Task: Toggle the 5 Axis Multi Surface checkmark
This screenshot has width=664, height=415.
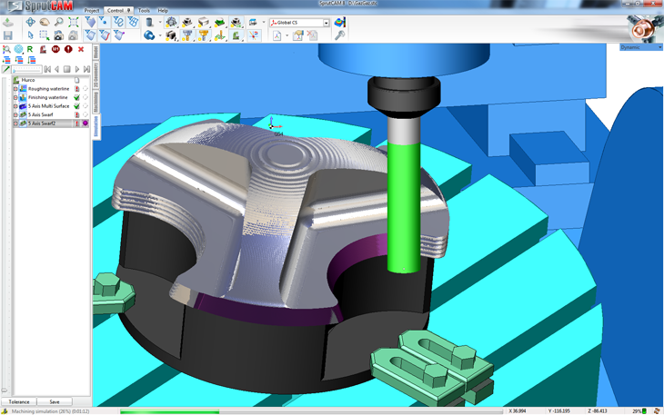Action: point(76,106)
